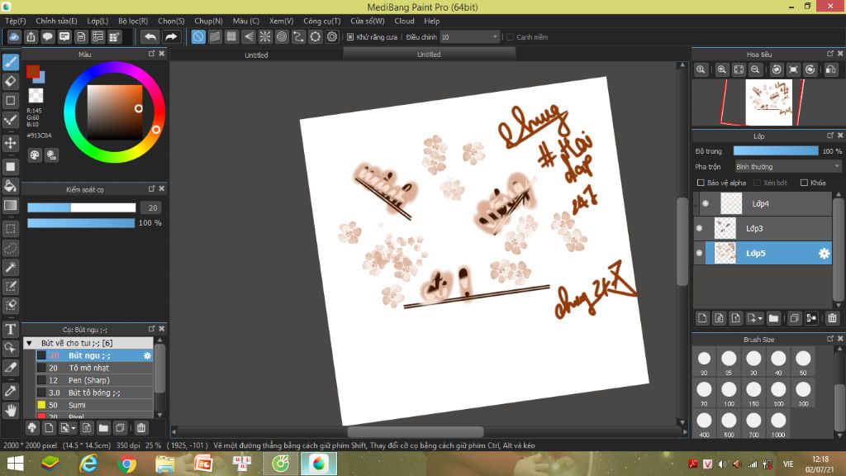Click the brush size slider

82,207
